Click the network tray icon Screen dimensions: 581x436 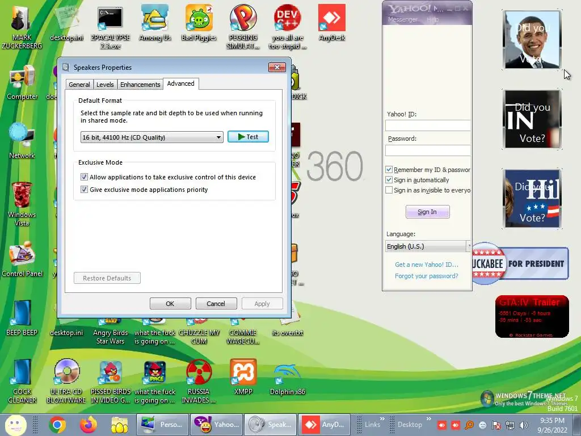(510, 425)
